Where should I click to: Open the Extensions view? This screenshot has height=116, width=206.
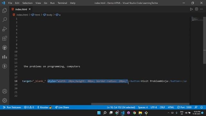click(5, 38)
